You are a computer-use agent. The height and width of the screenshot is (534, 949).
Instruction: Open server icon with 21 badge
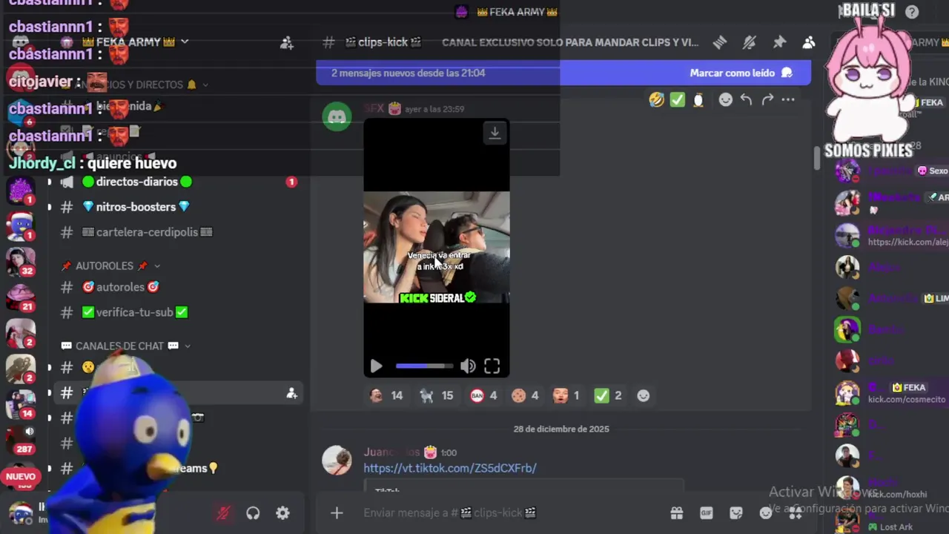[x=20, y=297]
